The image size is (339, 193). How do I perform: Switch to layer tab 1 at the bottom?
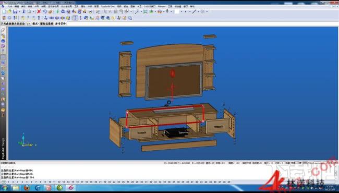(8, 182)
